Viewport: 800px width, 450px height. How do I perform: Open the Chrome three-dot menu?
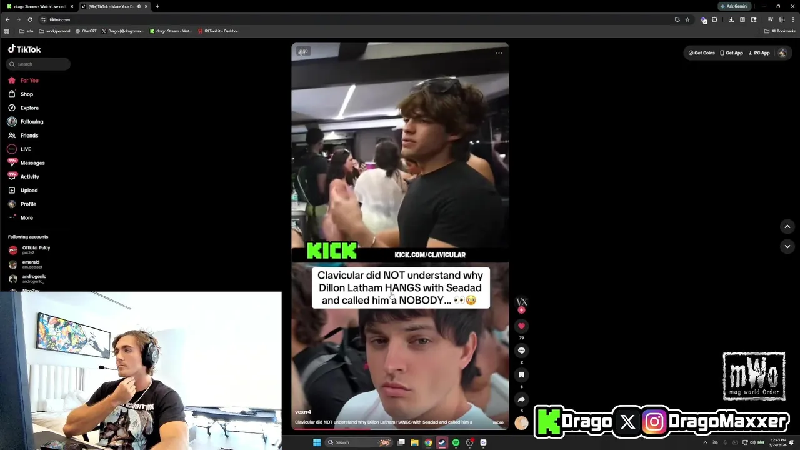(792, 19)
